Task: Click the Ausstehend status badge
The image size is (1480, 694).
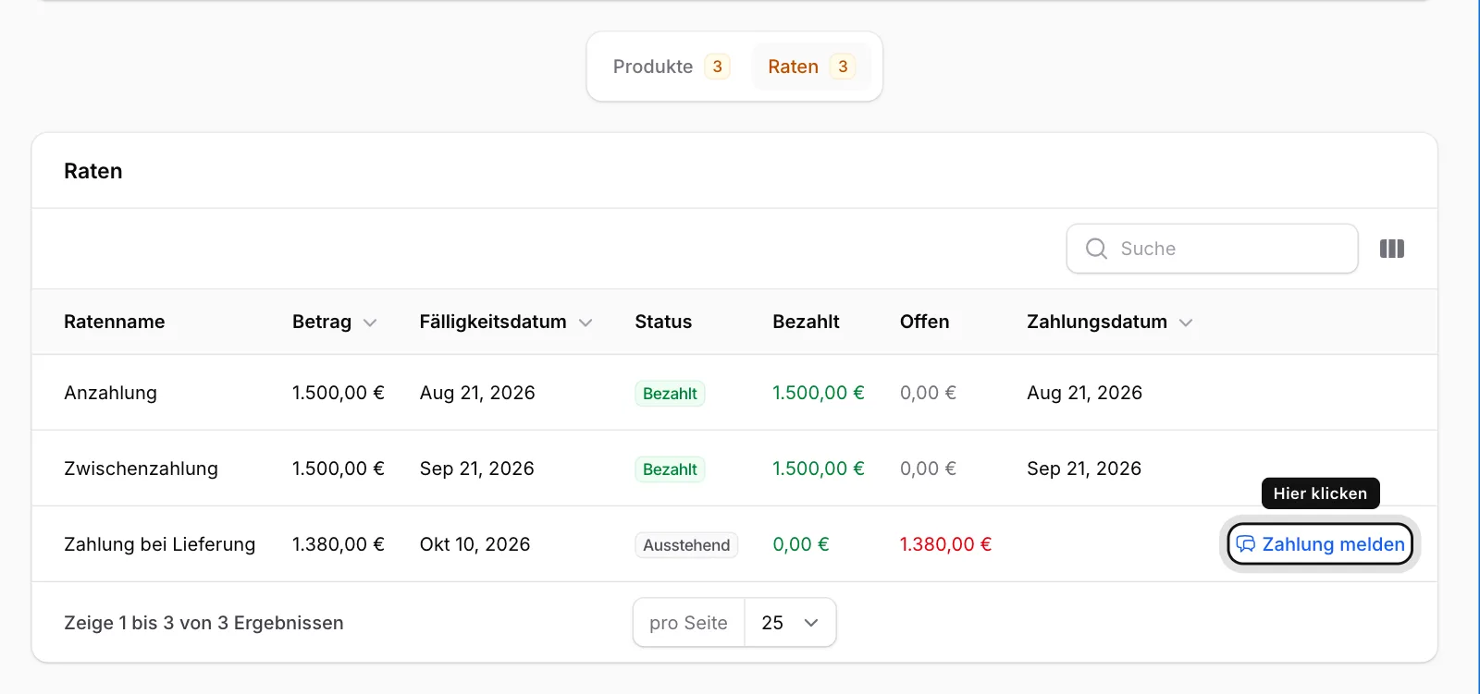Action: (x=686, y=545)
